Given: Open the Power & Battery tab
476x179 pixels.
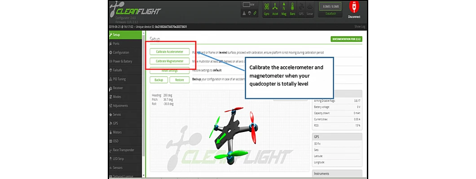Looking at the screenshot, I should pos(125,61).
